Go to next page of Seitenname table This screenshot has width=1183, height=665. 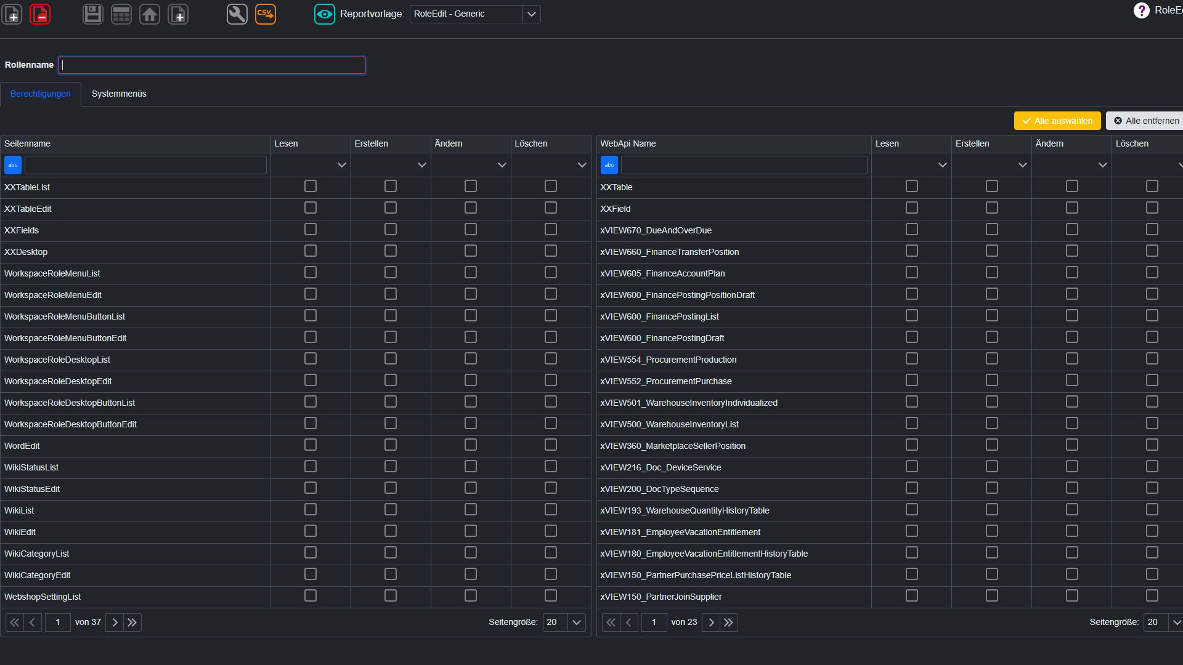115,623
